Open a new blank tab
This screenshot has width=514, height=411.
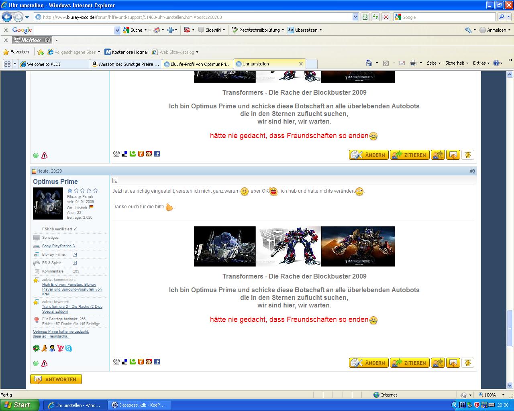tap(312, 64)
